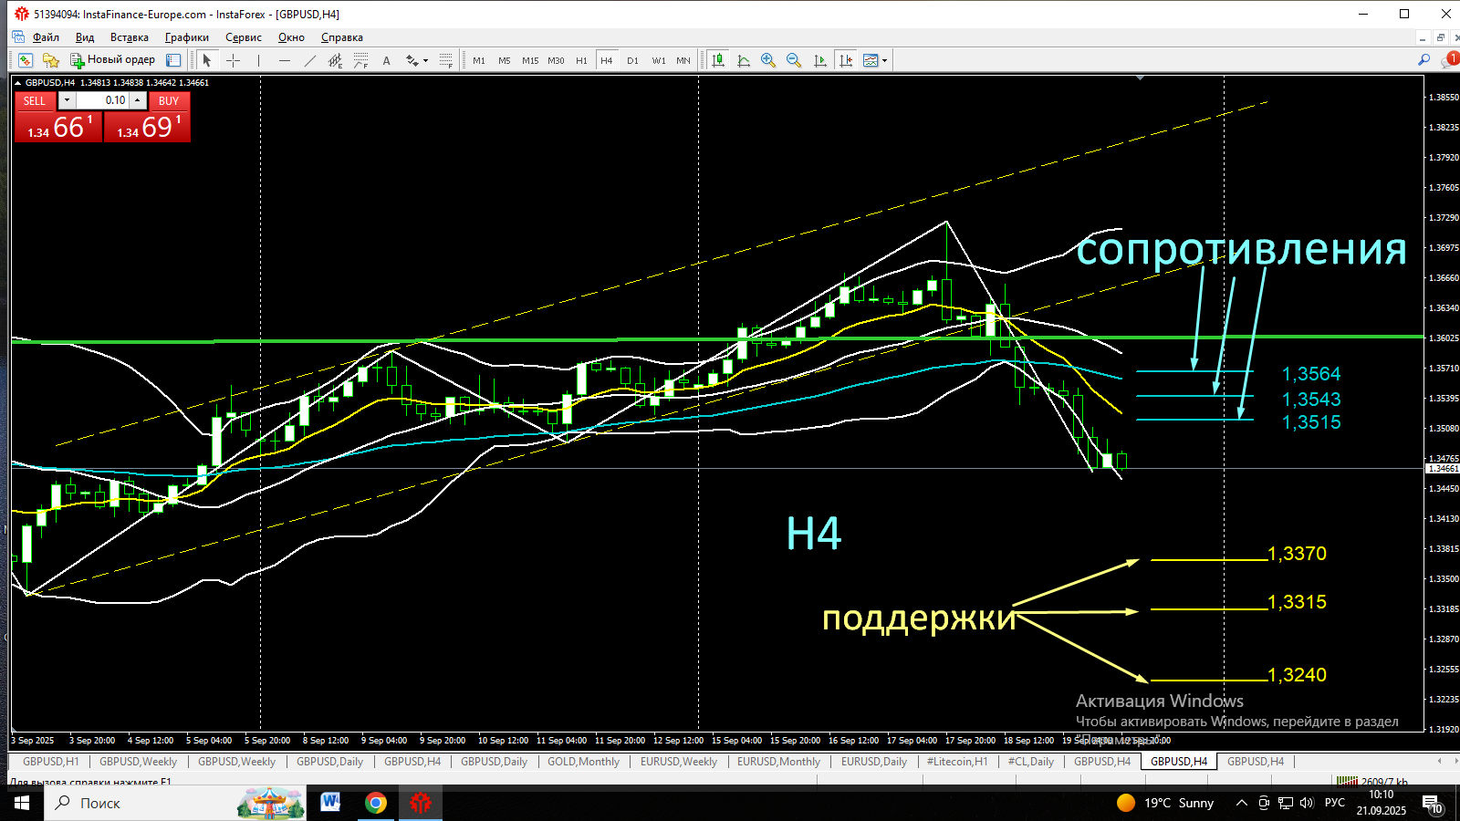Viewport: 1460px width, 821px height.
Task: Open the Окно menu
Action: (x=291, y=37)
